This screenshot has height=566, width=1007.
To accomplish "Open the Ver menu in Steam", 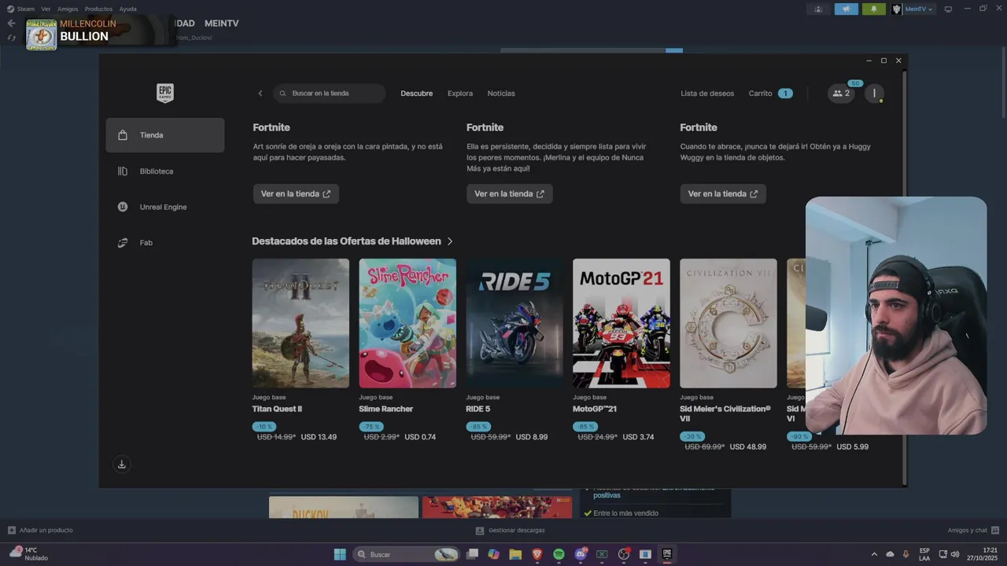I will (46, 9).
